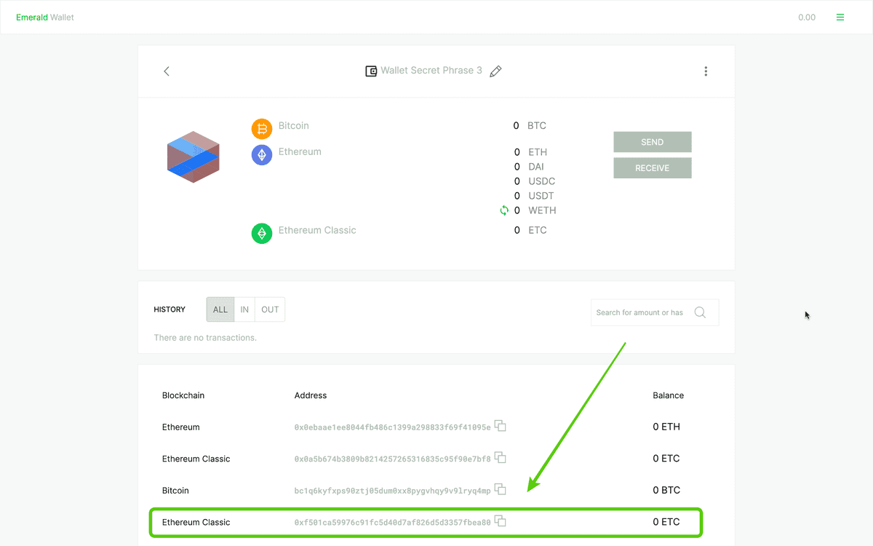Switch to the OUT transactions tab
This screenshot has width=873, height=546.
[x=269, y=309]
